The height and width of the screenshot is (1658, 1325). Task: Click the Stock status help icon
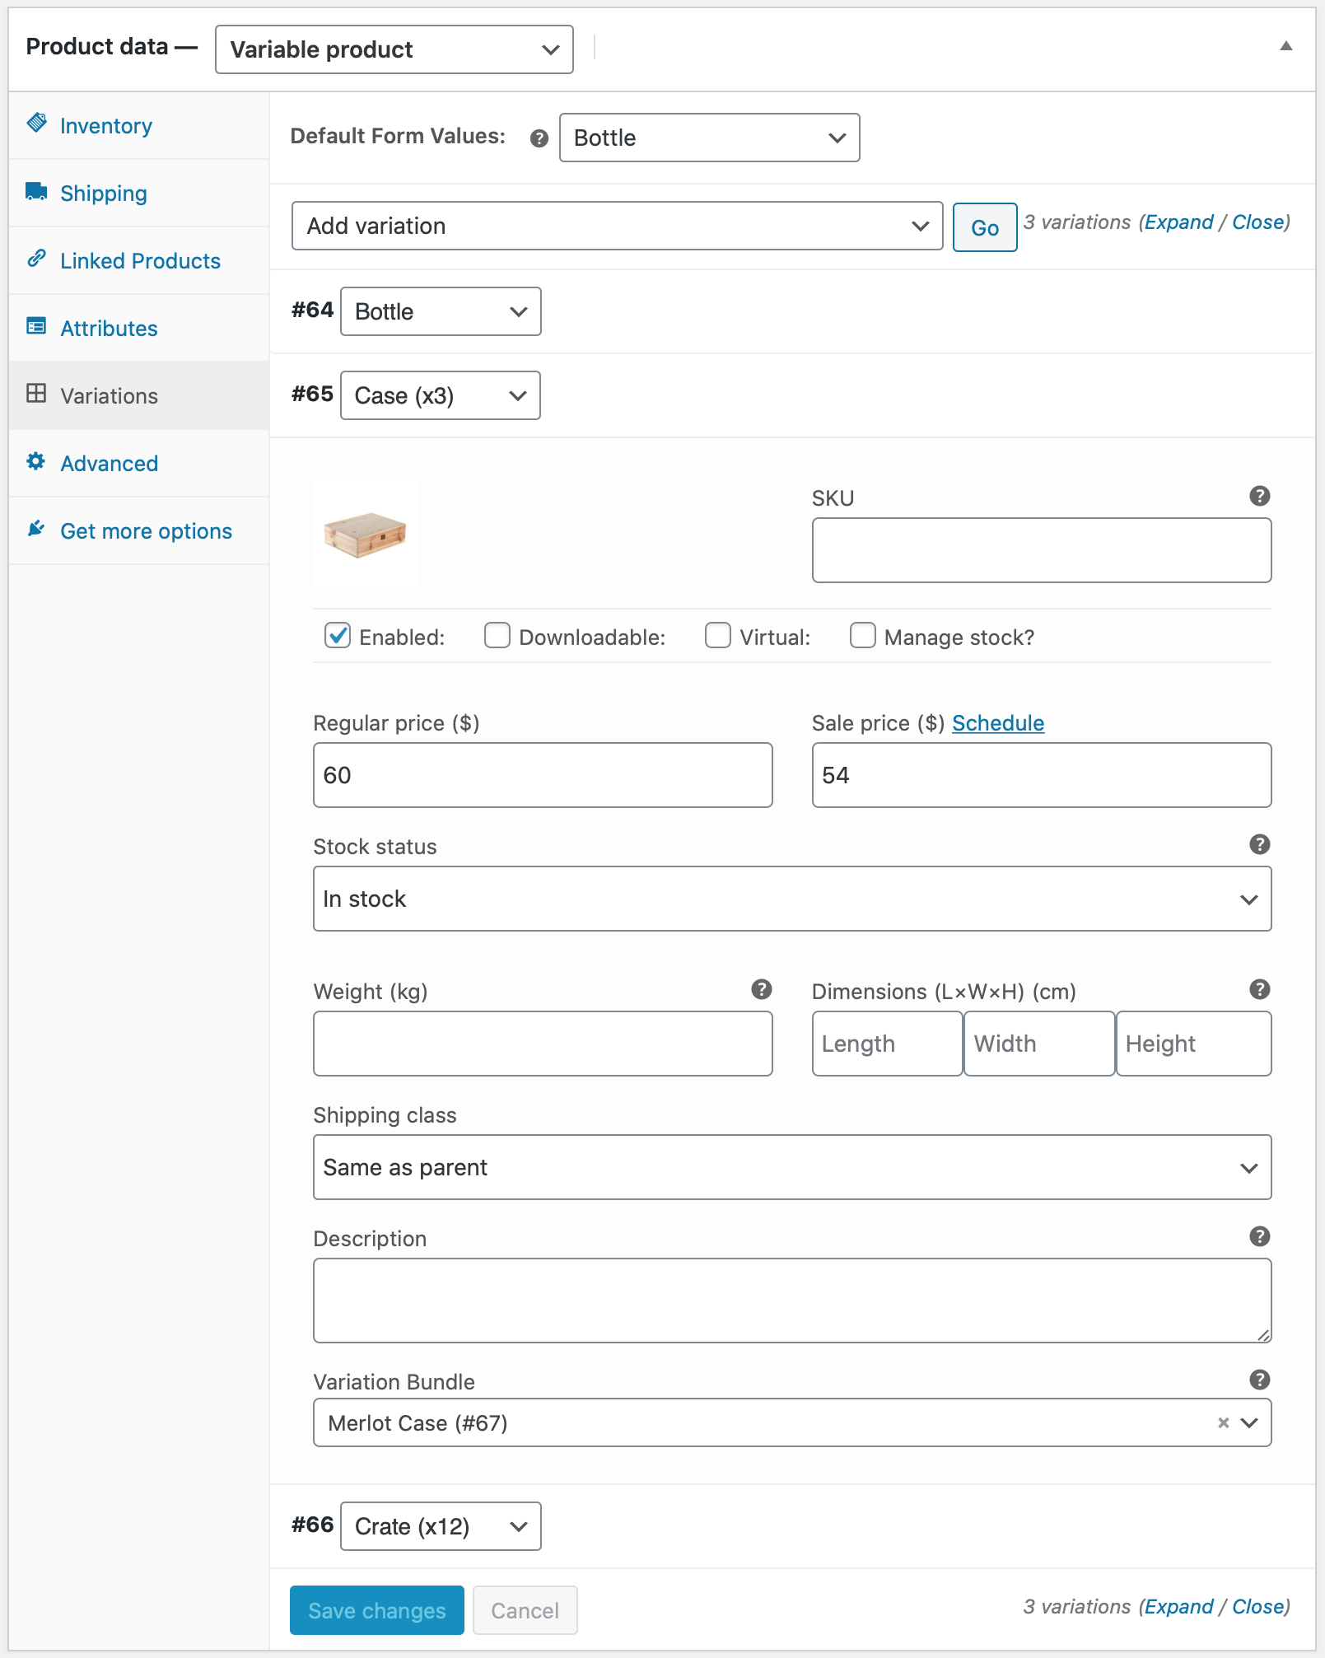click(x=1259, y=844)
